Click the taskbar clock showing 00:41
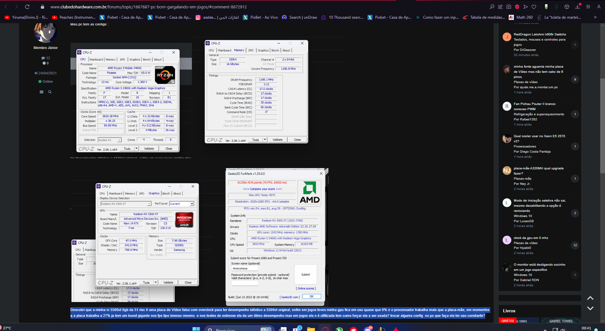This screenshot has height=331, width=605. click(x=586, y=328)
